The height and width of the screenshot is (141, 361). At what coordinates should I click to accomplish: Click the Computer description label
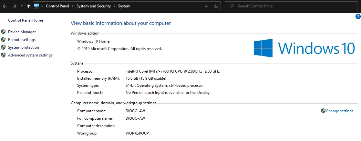click(96, 126)
